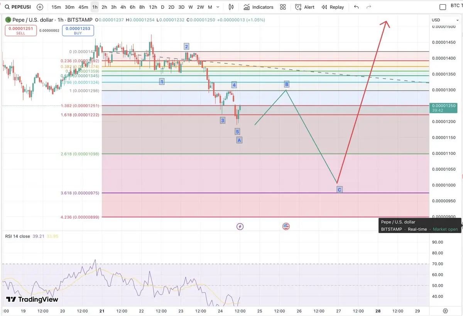Open the candlestick chart type selector

tap(231, 7)
